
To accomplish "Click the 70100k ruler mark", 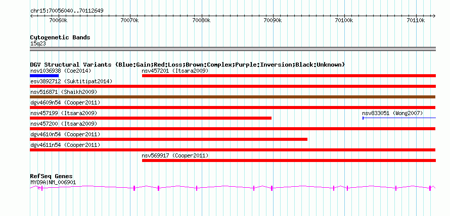I will pyautogui.click(x=344, y=21).
